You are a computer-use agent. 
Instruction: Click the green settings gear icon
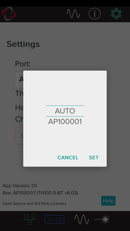point(116,14)
